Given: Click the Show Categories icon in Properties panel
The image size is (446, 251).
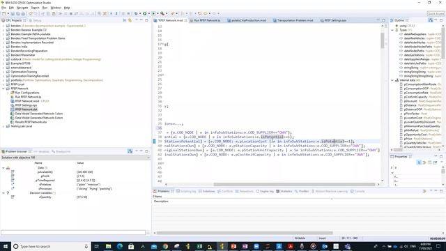Looking at the screenshot, I should tap(419, 162).
